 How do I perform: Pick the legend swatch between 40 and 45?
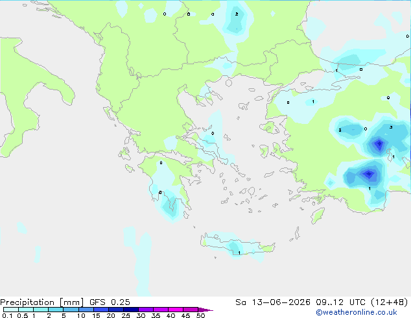tap(176, 310)
